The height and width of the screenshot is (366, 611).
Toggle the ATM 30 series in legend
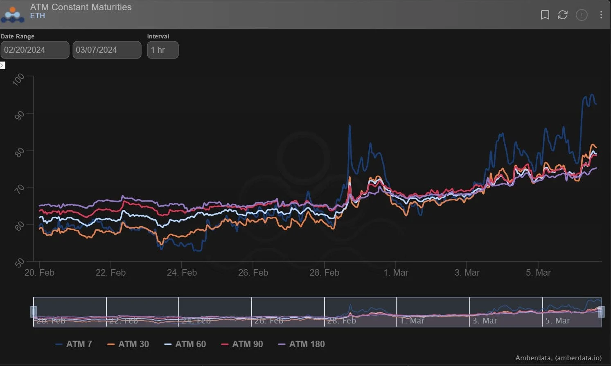(128, 344)
